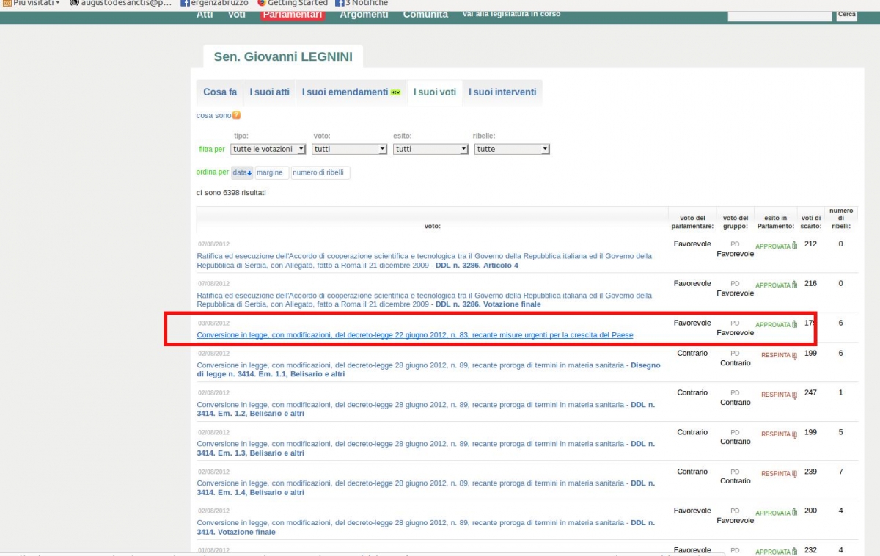
Task: Click the Facebook 3 Notifiche bookmark icon
Action: click(x=340, y=3)
